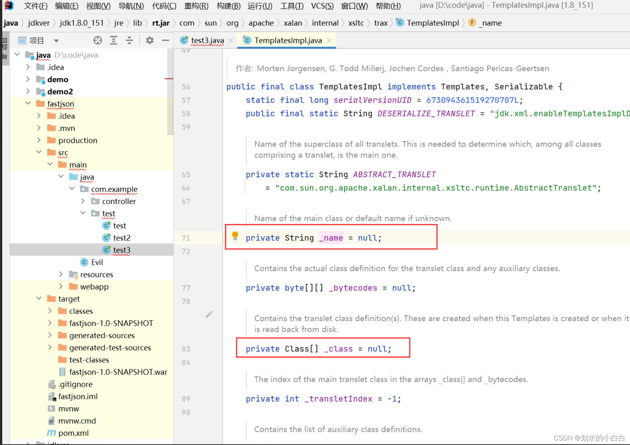The image size is (630, 445).
Task: Open the 文件(F) menu
Action: point(36,6)
